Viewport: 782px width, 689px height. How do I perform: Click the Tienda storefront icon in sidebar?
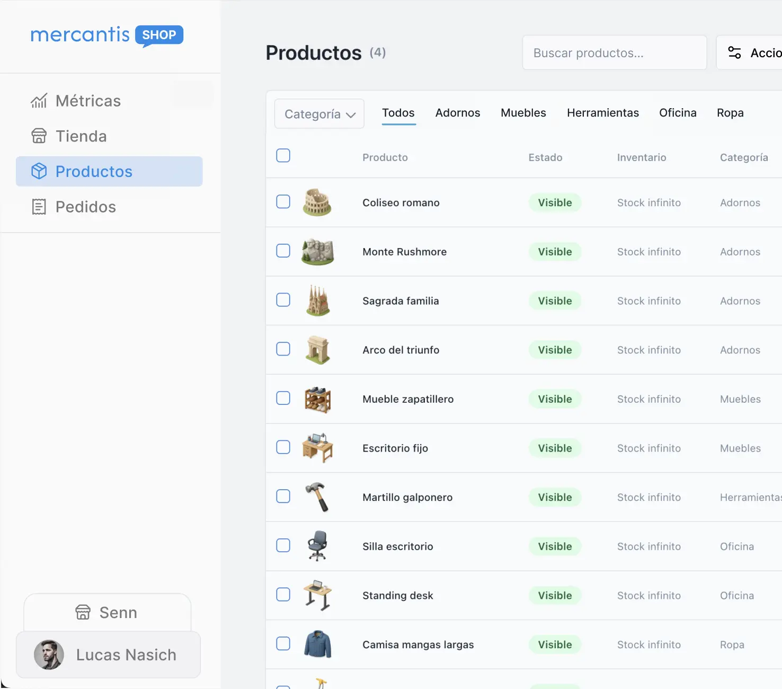click(x=39, y=136)
